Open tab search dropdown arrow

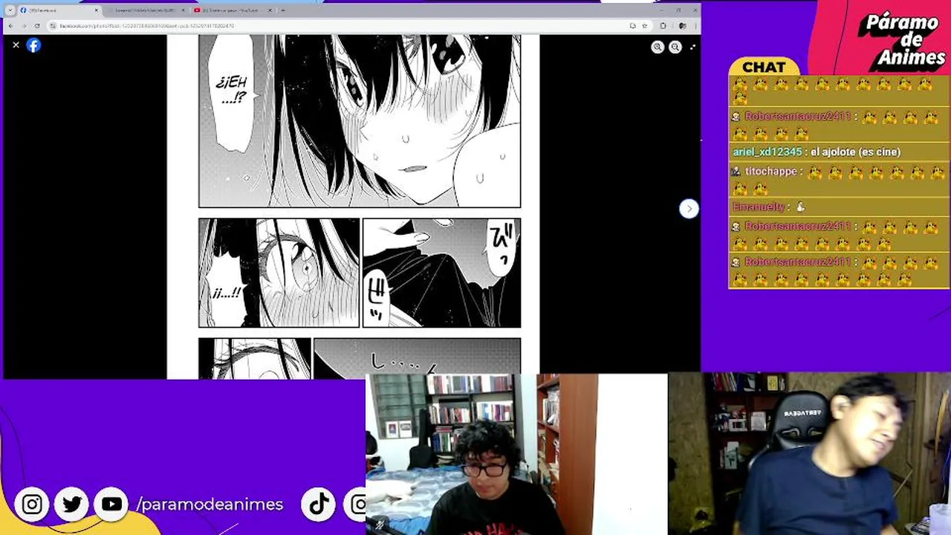(x=10, y=10)
